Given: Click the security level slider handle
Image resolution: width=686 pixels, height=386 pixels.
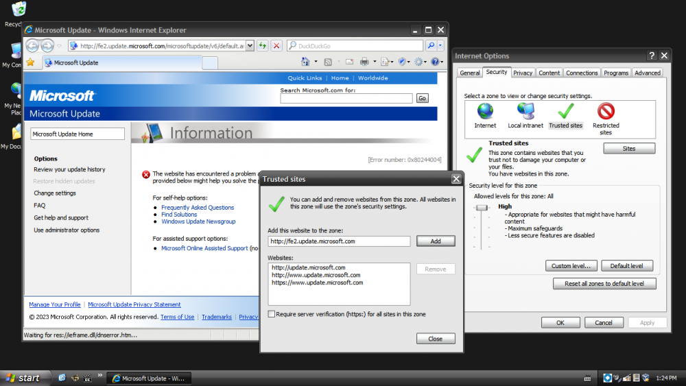Looking at the screenshot, I should pos(482,208).
